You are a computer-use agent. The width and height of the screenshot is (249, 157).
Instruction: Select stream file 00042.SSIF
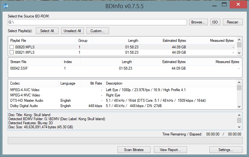(x=19, y=68)
